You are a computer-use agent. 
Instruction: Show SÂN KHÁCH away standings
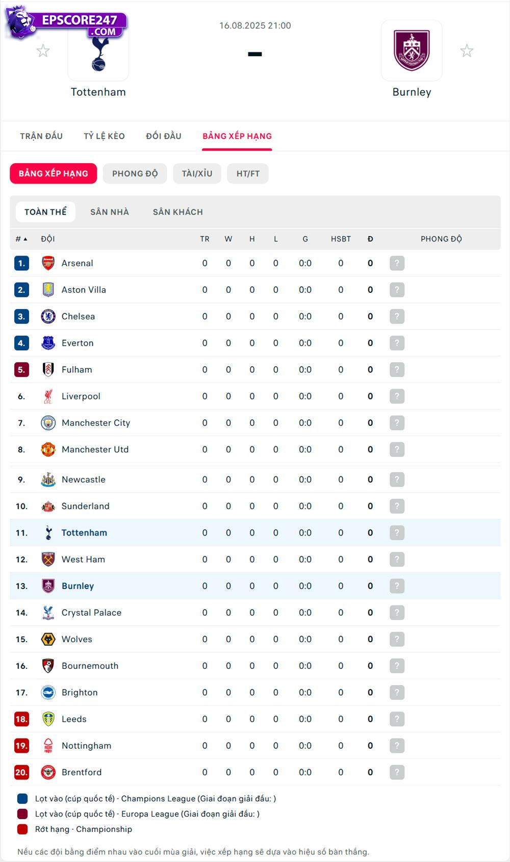178,212
